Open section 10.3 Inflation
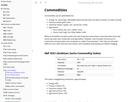Screen dimensions: 136x102 point(8,34)
